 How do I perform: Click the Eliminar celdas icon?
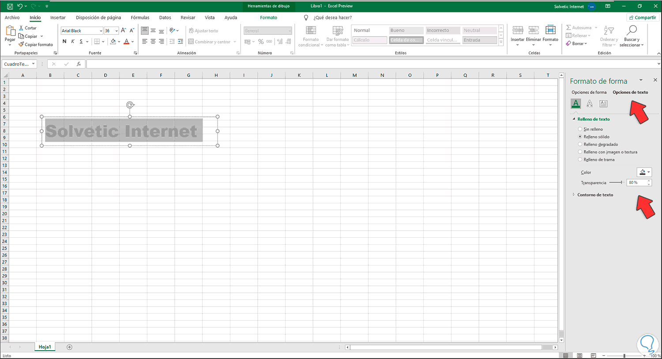[534, 30]
